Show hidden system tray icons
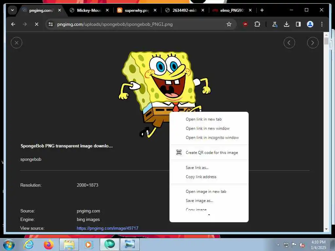The image size is (335, 251). click(278, 245)
